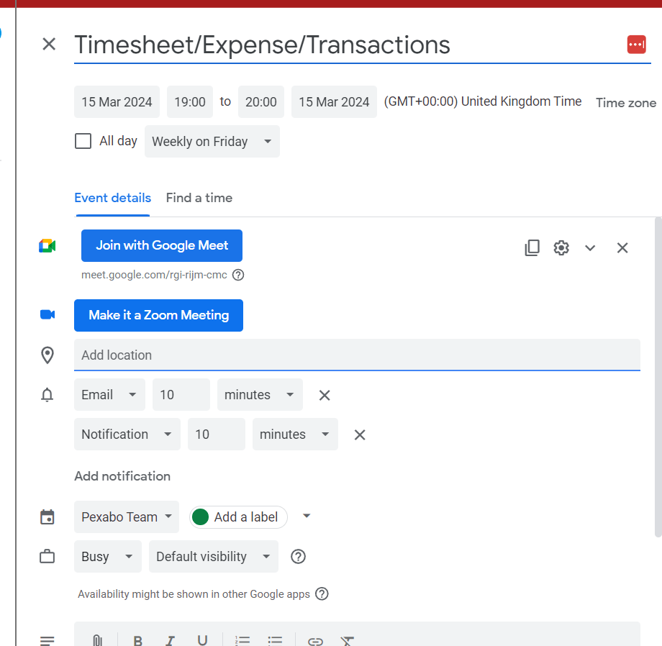Click the meet.google.com/rgi-rijm-cmc link text

point(154,275)
